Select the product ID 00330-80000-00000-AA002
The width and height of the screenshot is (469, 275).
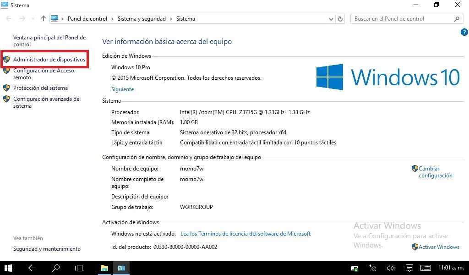point(185,247)
